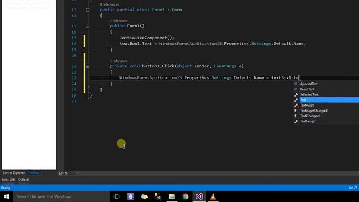Switch to Visual Studio in the taskbar
This screenshot has height=202, width=359.
coord(199,196)
